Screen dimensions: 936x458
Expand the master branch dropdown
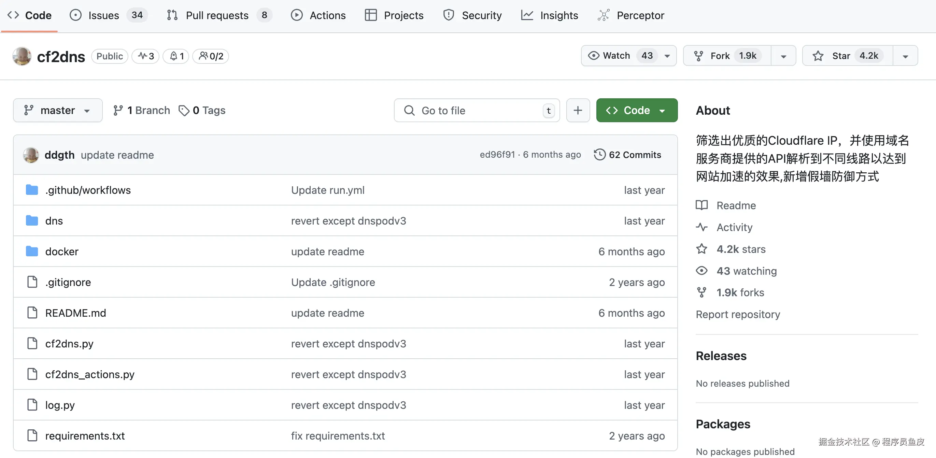point(57,110)
